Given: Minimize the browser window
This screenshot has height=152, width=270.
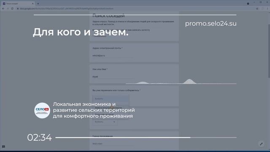Looking at the screenshot, I should [254, 2].
